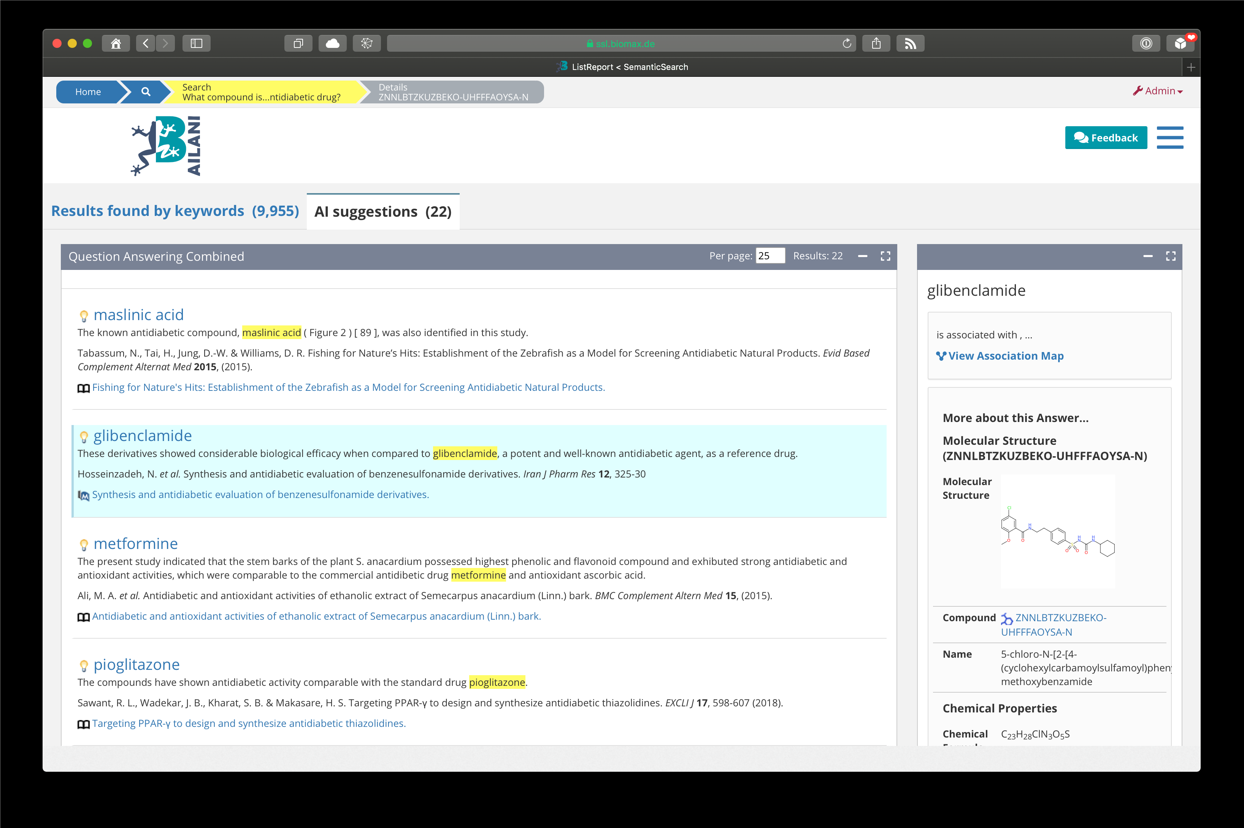Image resolution: width=1244 pixels, height=828 pixels.
Task: Open Synthesis and antidiabetic evaluation article link
Action: click(260, 495)
